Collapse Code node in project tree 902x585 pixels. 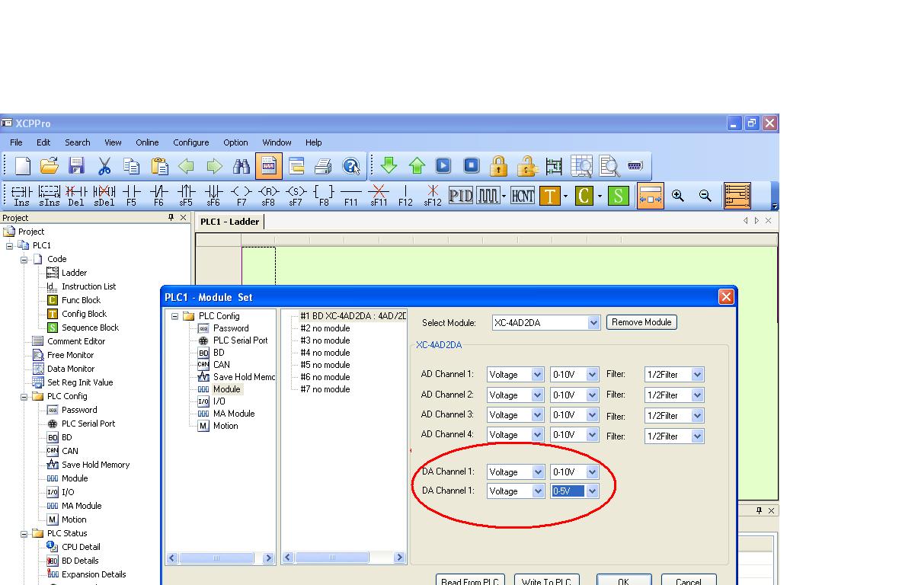click(x=24, y=260)
